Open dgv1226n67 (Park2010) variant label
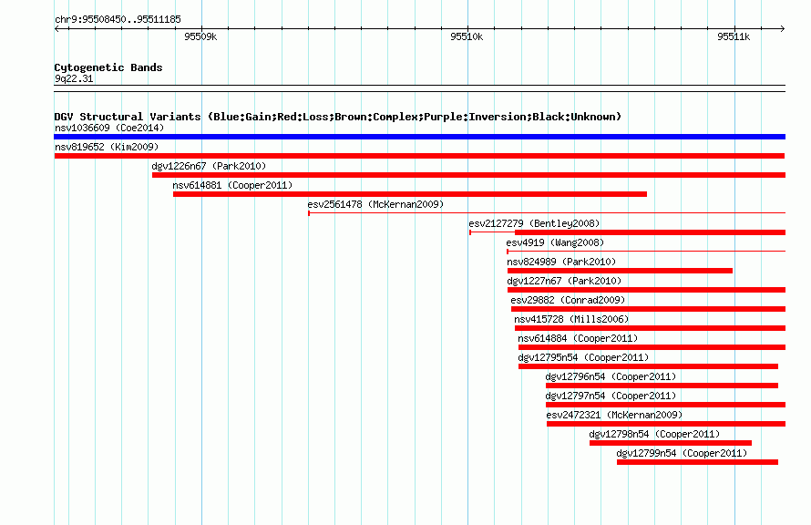This screenshot has width=811, height=525. click(209, 166)
